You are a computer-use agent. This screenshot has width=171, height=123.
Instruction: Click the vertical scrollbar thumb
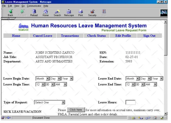pos(166,39)
